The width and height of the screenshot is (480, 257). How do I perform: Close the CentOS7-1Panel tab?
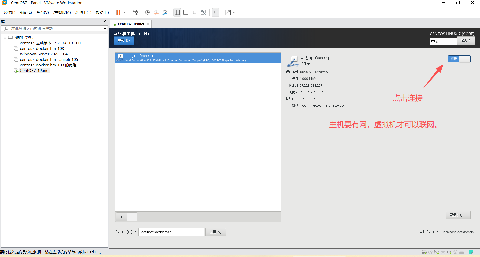tap(148, 24)
